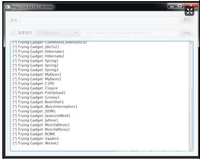Click the Trying Gadget: Spring2 log line
Viewport: 200px width, 159px height.
(35, 65)
